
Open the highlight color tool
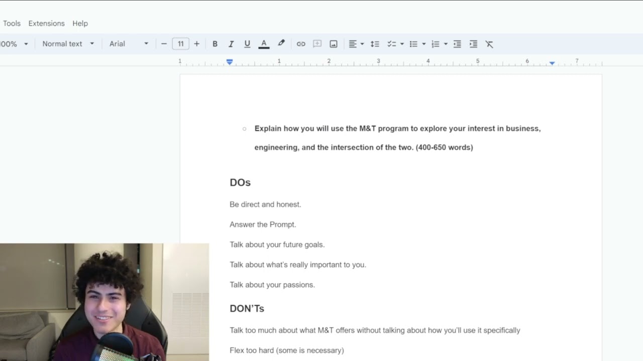pos(281,44)
